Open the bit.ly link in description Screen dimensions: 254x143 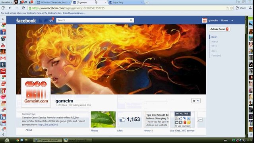pyautogui.click(x=48, y=125)
